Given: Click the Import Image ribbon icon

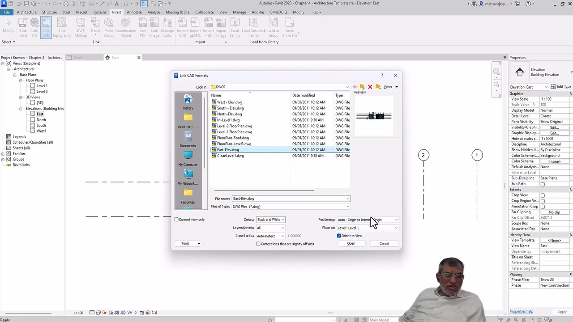Looking at the screenshot, I should point(221,28).
